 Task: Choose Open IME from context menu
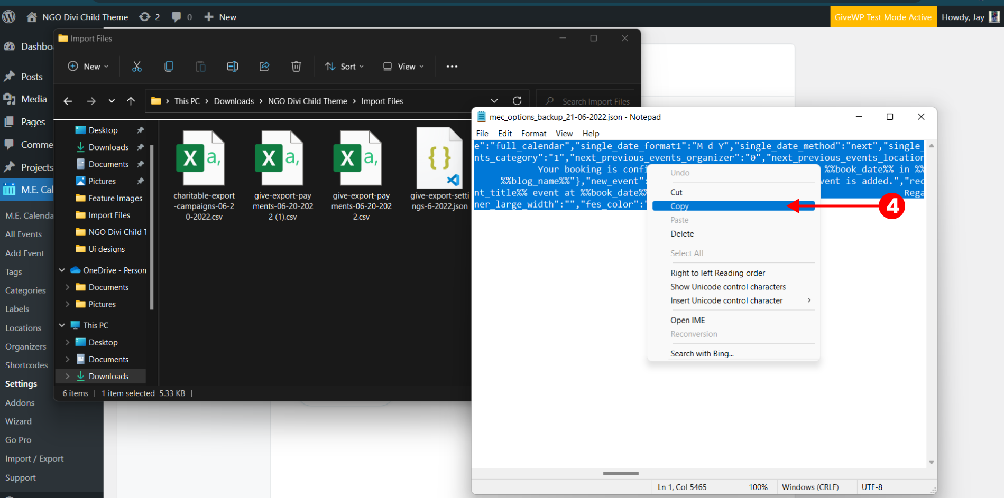tap(733, 320)
